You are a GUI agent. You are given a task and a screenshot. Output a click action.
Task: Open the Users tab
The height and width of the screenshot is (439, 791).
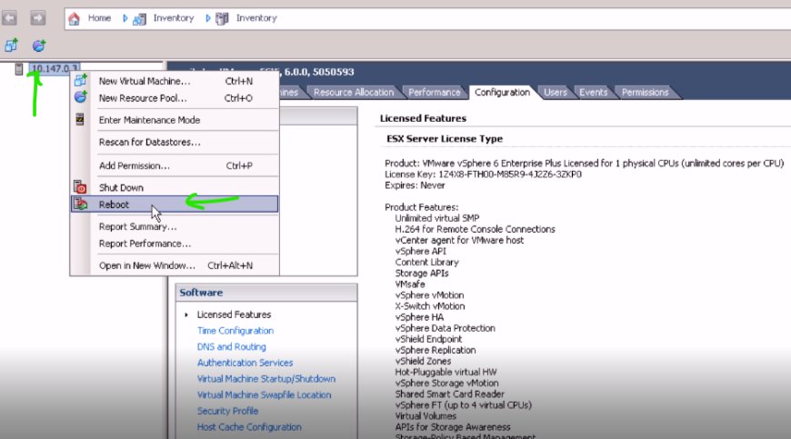click(556, 92)
